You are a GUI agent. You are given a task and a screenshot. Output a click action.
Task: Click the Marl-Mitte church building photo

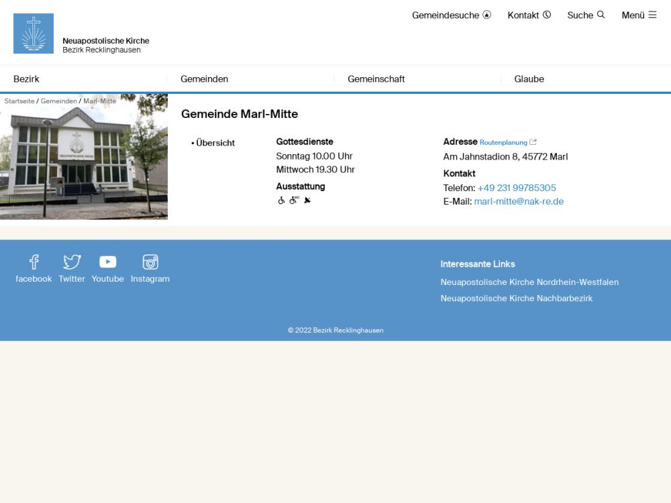point(84,161)
